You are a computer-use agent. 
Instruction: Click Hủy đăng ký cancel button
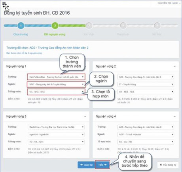[x=168, y=165]
